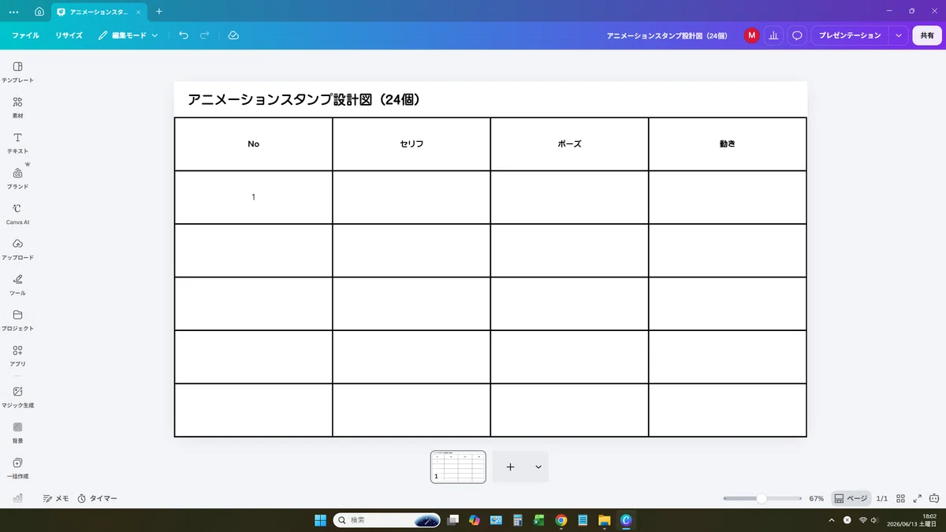
Task: Open the analytics bar chart icon
Action: [774, 35]
